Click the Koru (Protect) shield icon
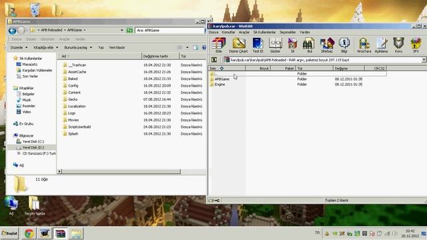Viewport: 427px width, 240px height. pos(398,45)
